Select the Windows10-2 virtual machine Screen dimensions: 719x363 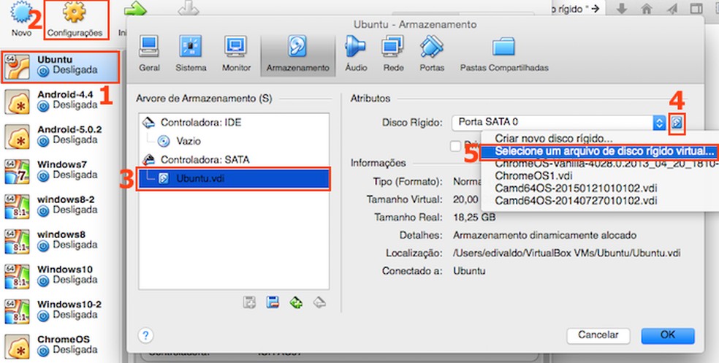tap(60, 310)
